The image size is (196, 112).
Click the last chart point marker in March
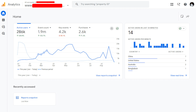pyautogui.click(x=47, y=51)
